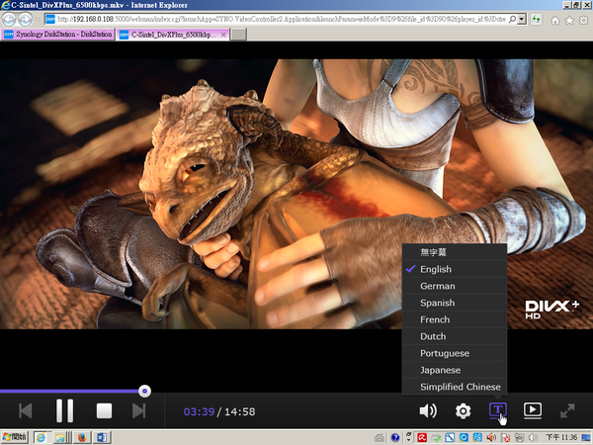Enter fullscreen mode
Screen dimensions: 593x445
coord(567,410)
